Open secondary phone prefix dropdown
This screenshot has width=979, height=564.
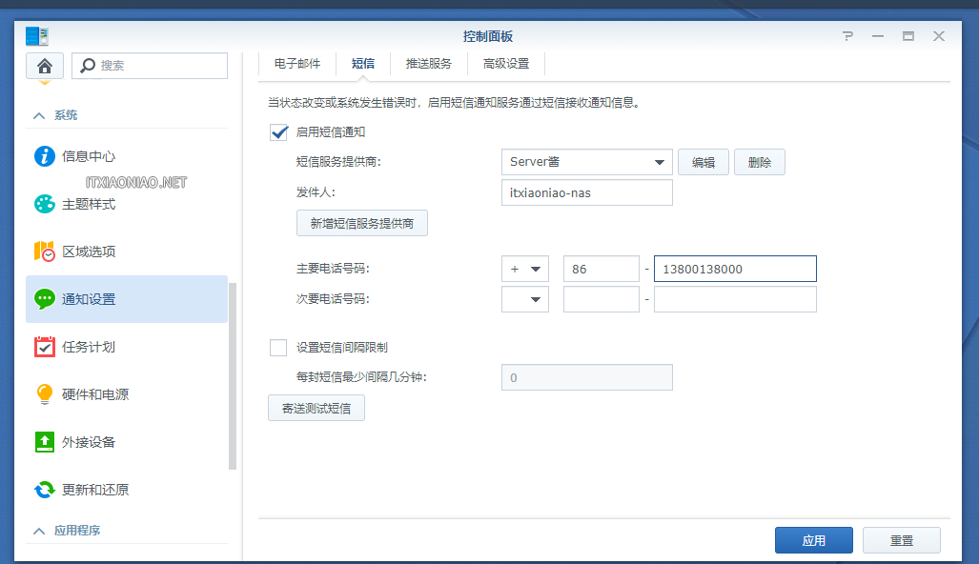pyautogui.click(x=525, y=300)
